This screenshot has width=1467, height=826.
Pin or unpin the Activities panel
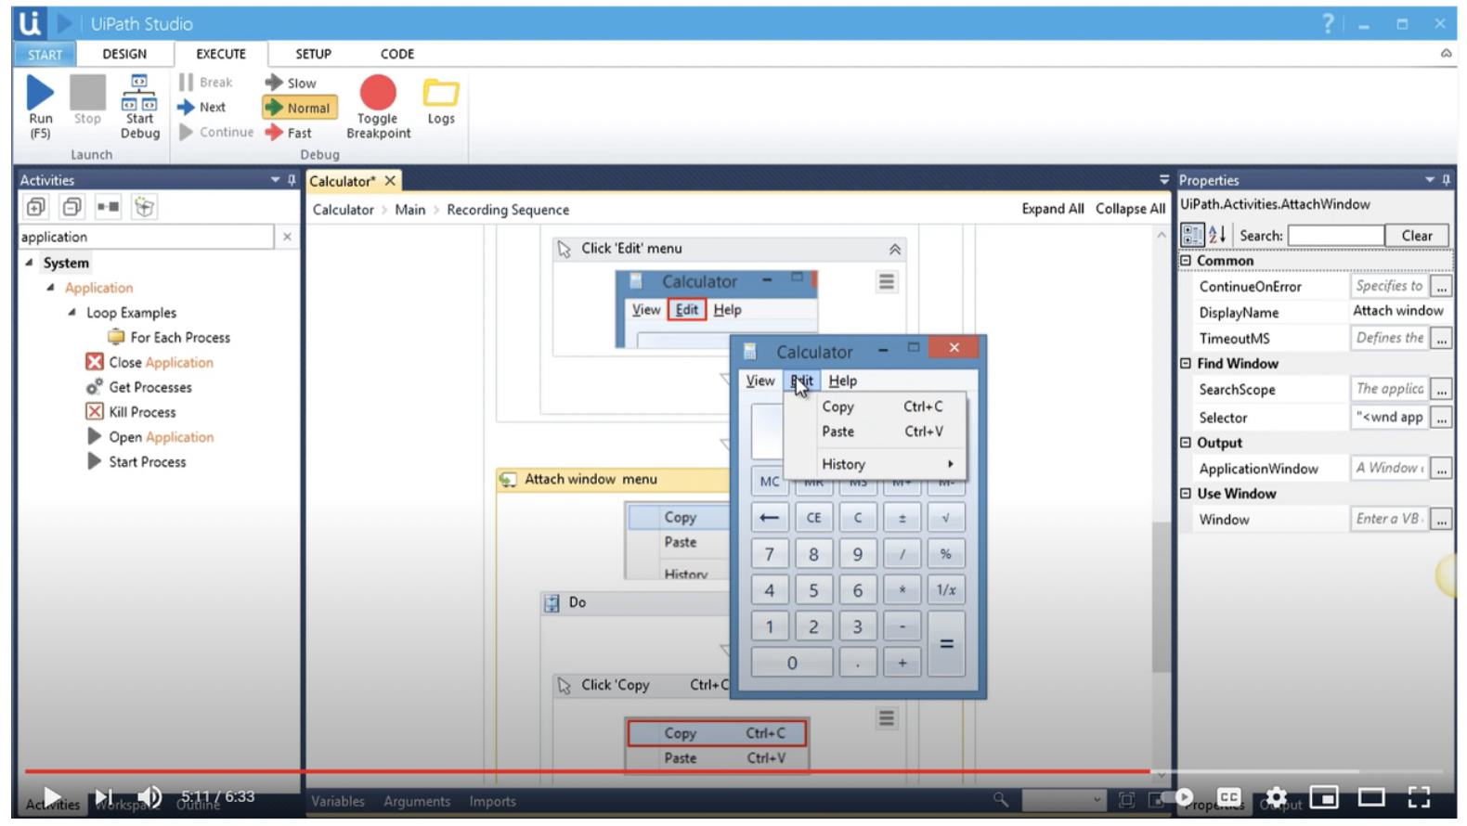(292, 180)
